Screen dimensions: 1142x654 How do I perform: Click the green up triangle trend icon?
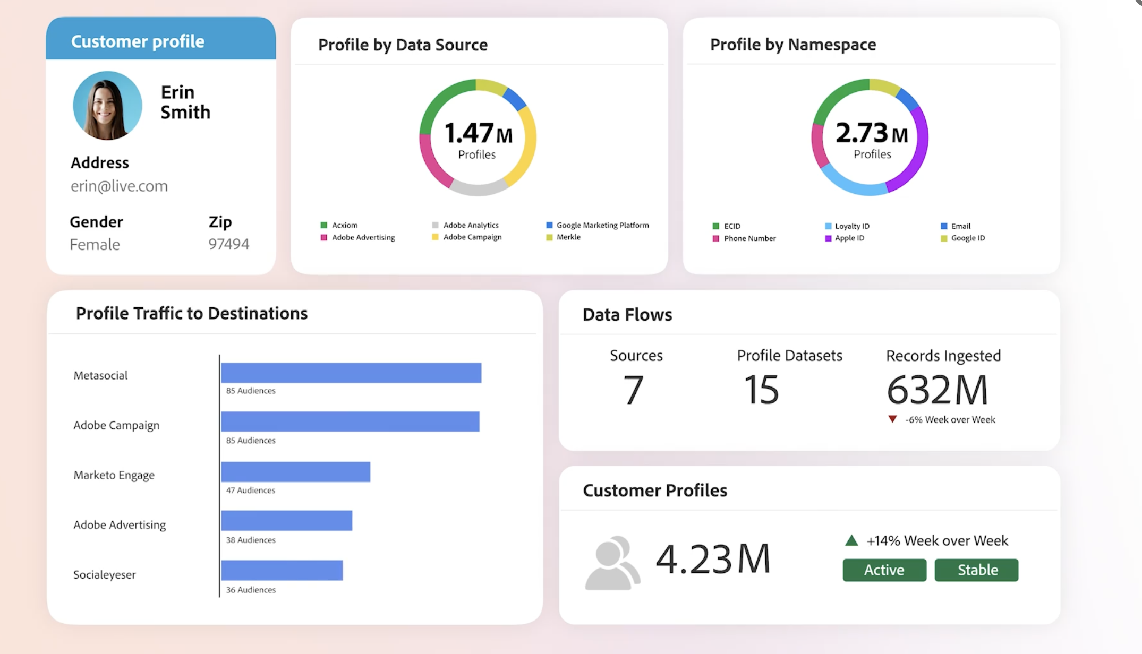click(x=851, y=540)
